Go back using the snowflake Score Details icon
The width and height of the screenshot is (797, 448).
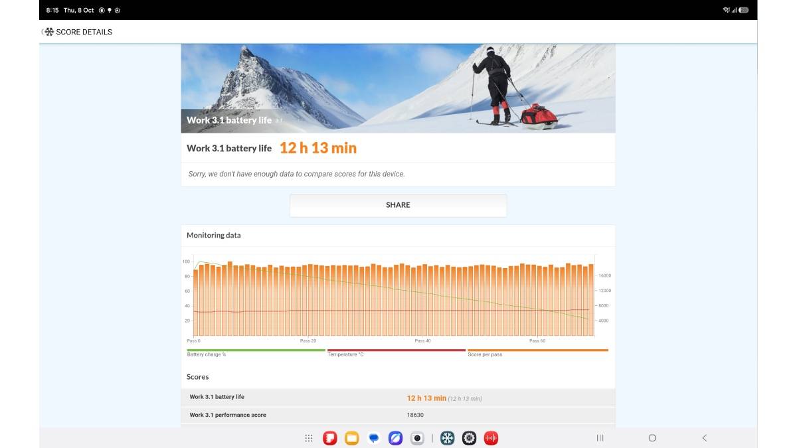[48, 32]
